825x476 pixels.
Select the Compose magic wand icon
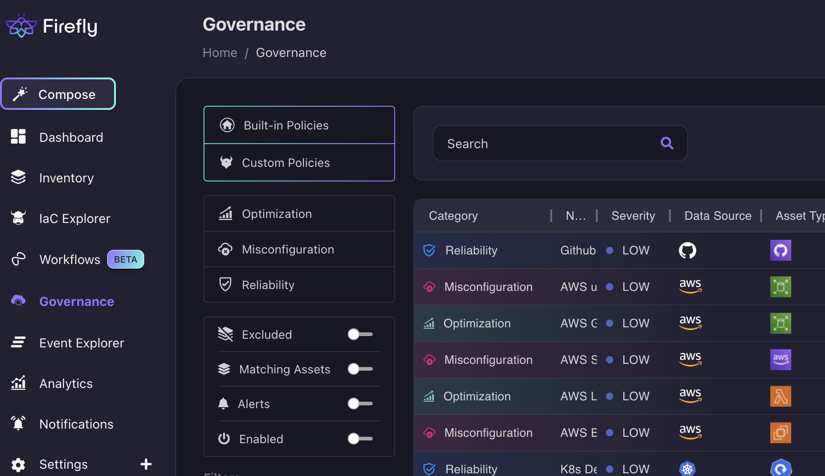[x=20, y=94]
